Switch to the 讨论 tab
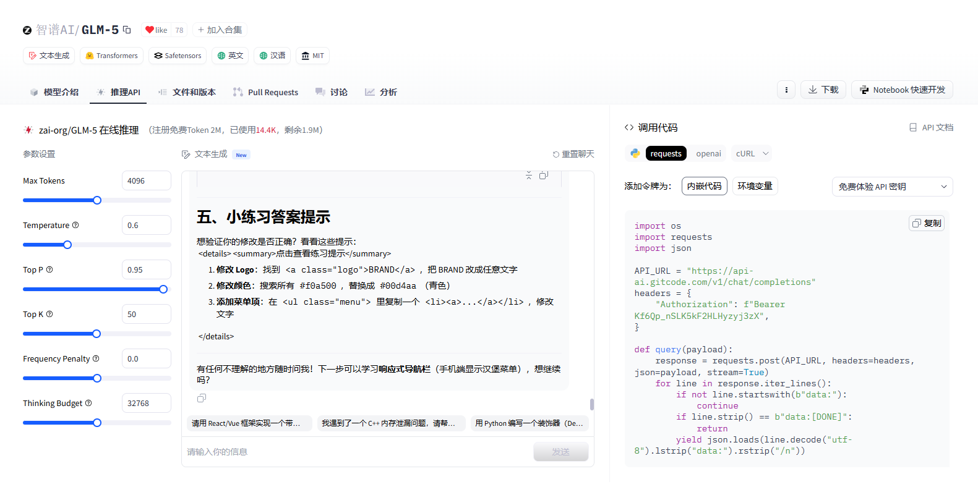The height and width of the screenshot is (487, 978). tap(332, 92)
